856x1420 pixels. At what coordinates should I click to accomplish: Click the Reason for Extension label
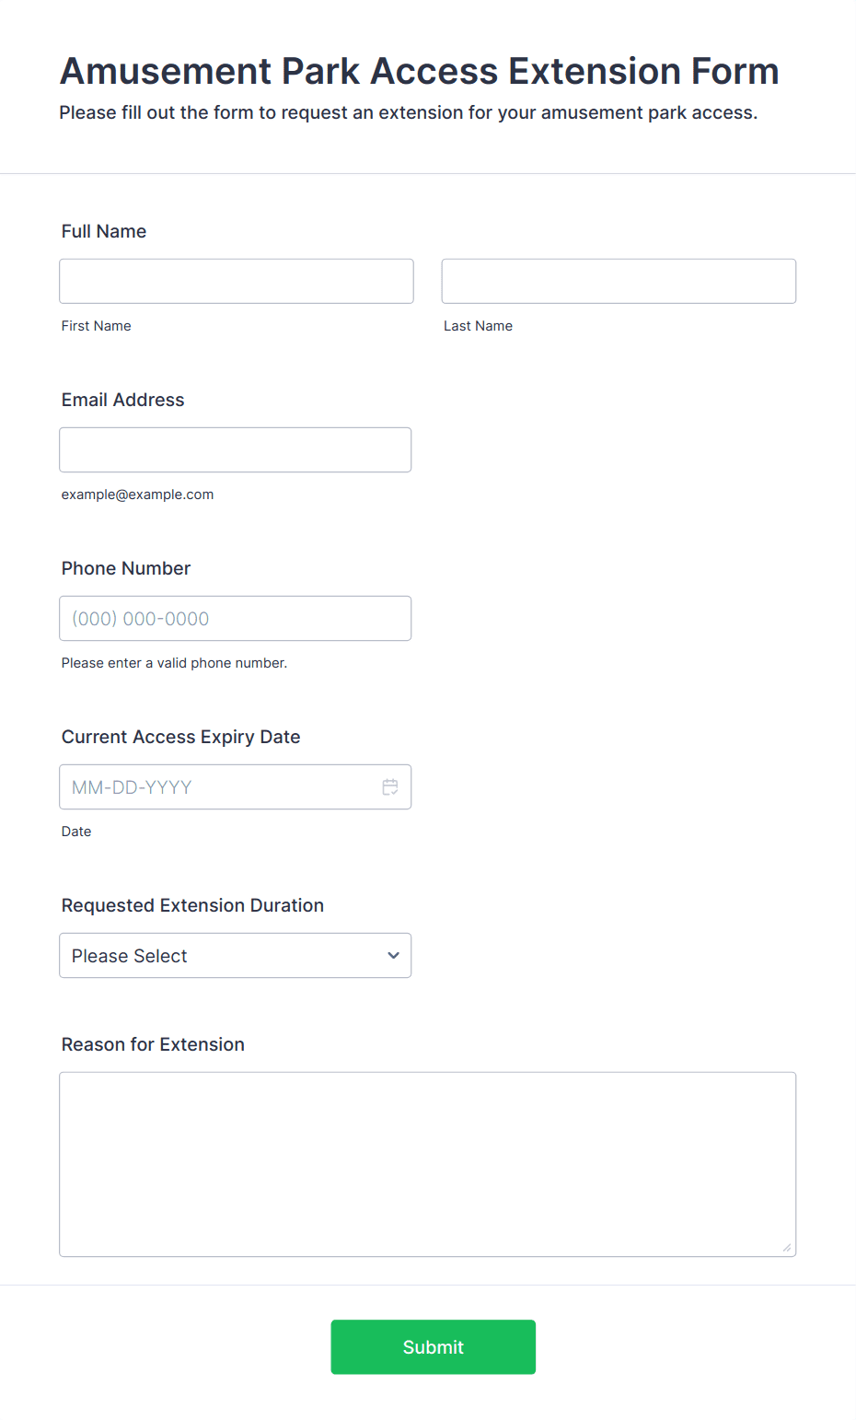pyautogui.click(x=153, y=1044)
